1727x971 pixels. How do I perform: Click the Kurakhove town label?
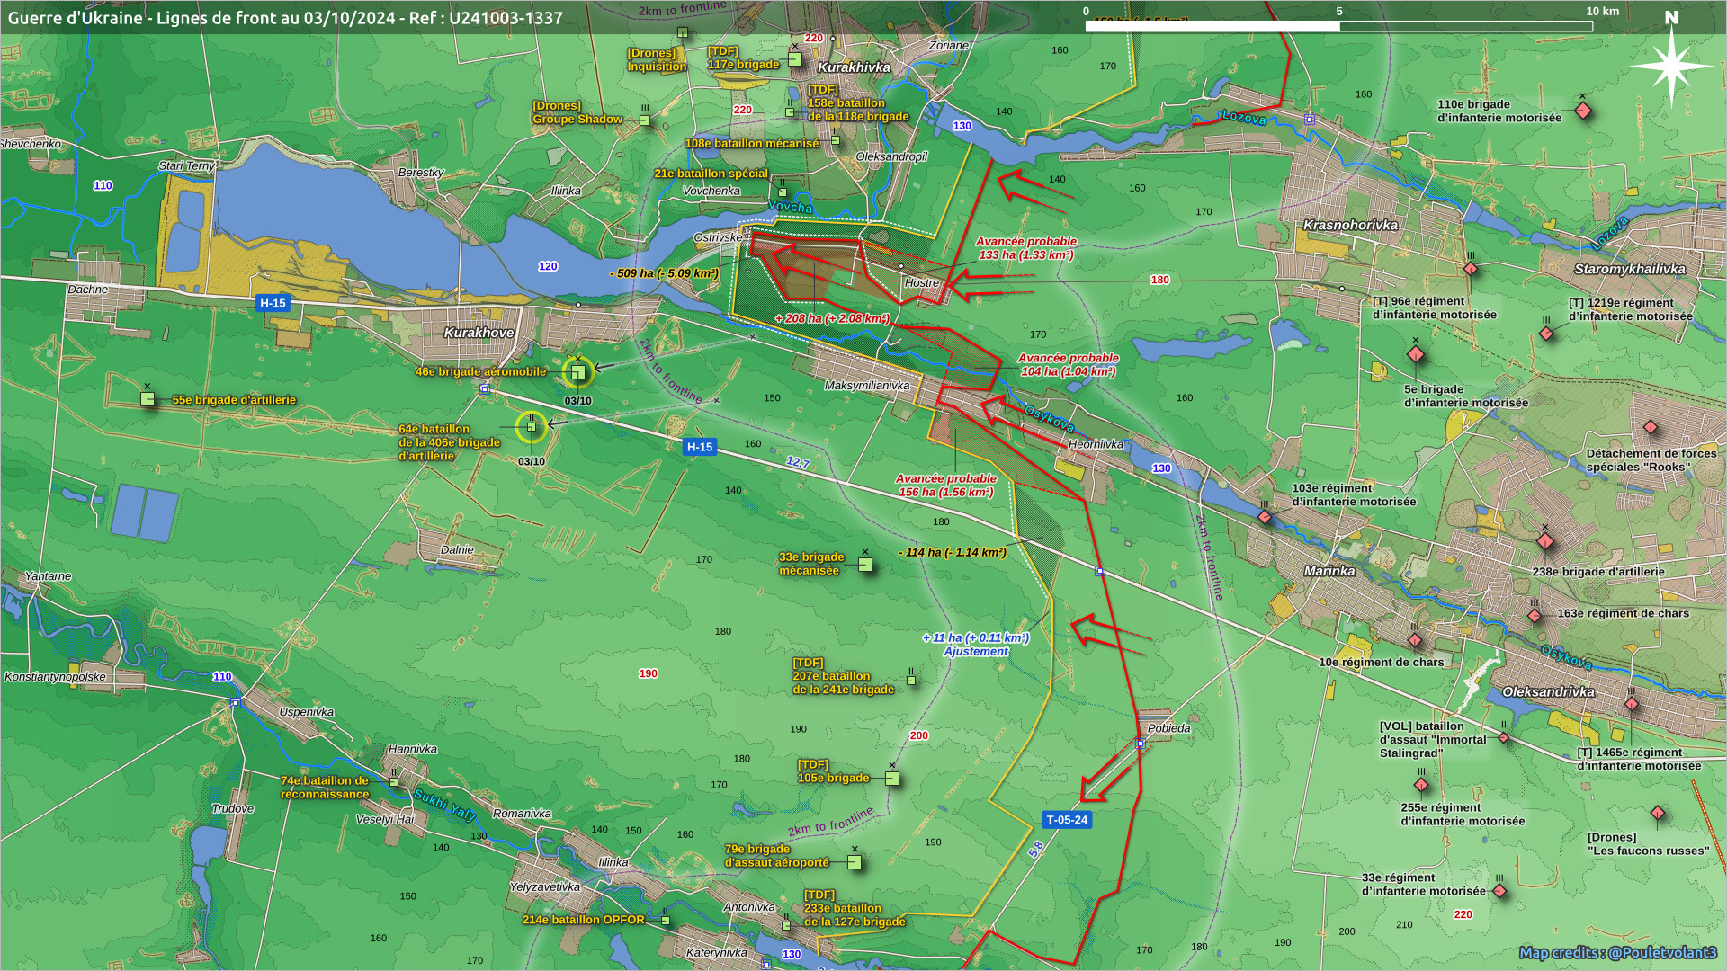(x=479, y=333)
